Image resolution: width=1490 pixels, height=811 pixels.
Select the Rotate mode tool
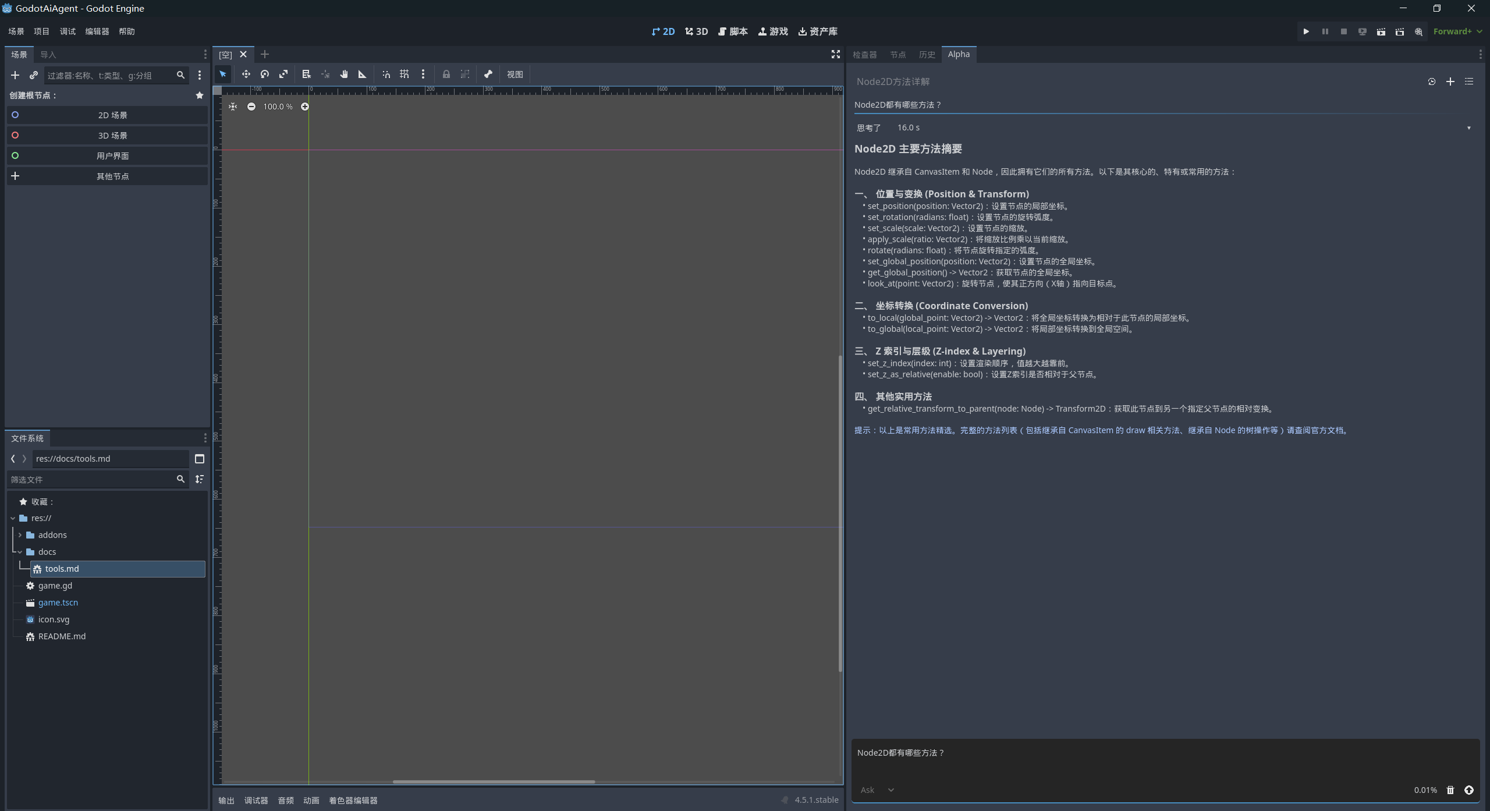[x=265, y=74]
